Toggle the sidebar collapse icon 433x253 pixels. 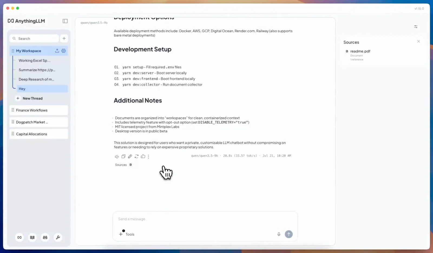pos(65,21)
